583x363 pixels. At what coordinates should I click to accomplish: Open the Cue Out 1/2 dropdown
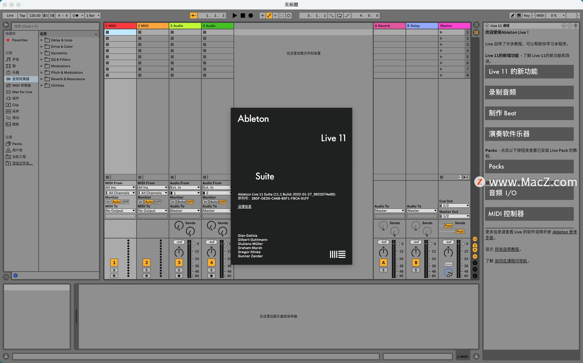click(x=454, y=206)
